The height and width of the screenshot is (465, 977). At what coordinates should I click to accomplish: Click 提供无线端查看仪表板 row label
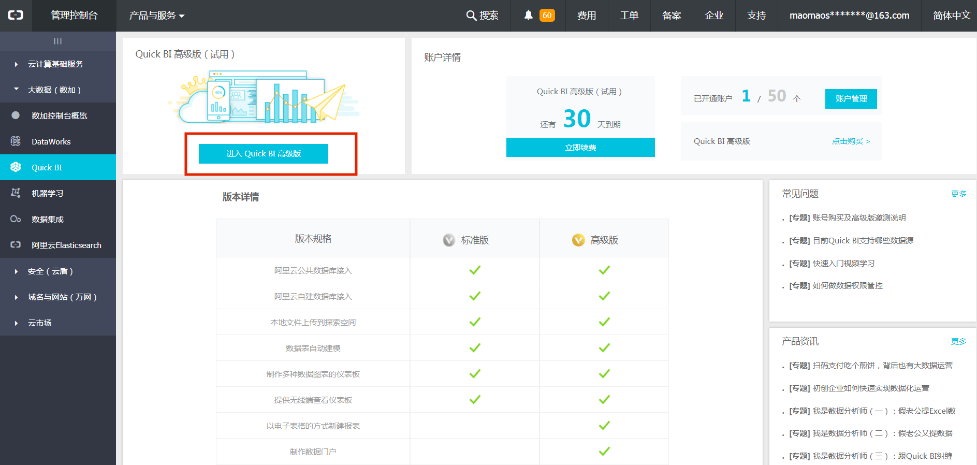pos(313,400)
